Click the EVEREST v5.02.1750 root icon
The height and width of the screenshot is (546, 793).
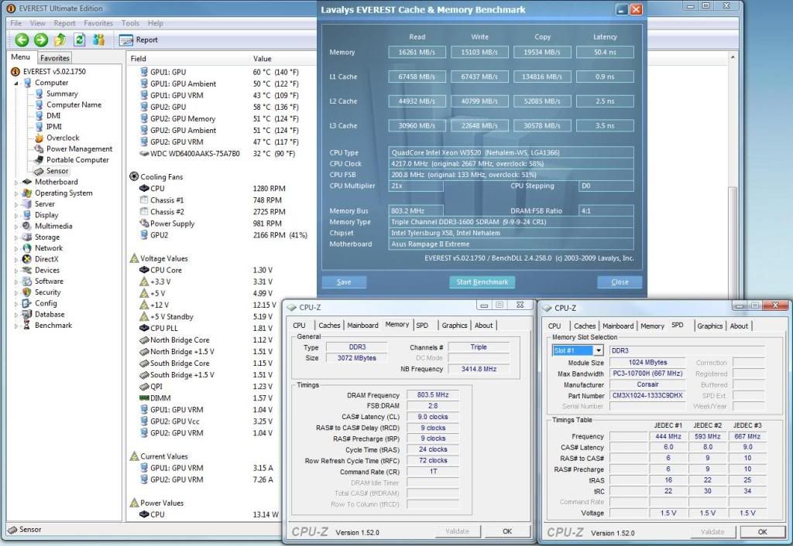point(15,72)
